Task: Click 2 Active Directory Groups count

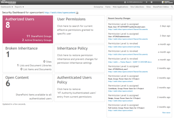Action: coord(37,40)
